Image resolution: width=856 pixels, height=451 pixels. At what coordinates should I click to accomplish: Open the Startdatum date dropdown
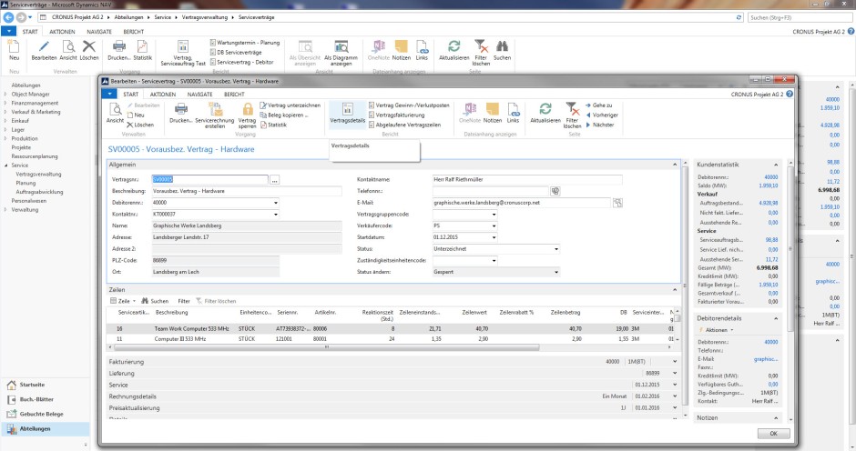click(494, 236)
